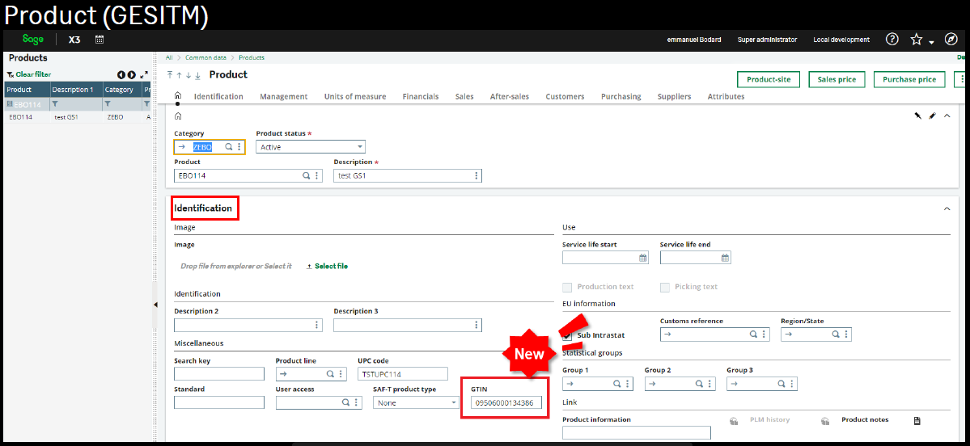Collapse the header section chevron
This screenshot has width=970, height=446.
pos(947,116)
